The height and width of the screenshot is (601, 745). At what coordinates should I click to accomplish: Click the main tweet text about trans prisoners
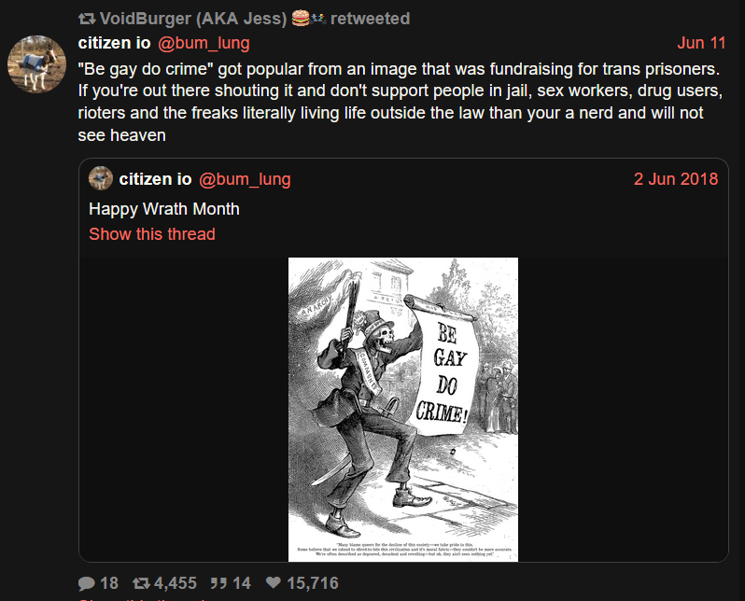pos(401,102)
